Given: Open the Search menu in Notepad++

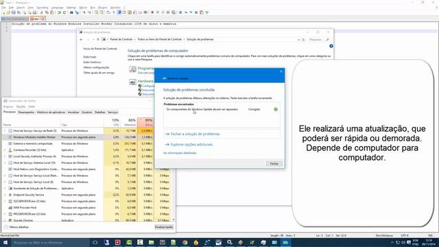Looking at the screenshot, I should pos(21,8).
